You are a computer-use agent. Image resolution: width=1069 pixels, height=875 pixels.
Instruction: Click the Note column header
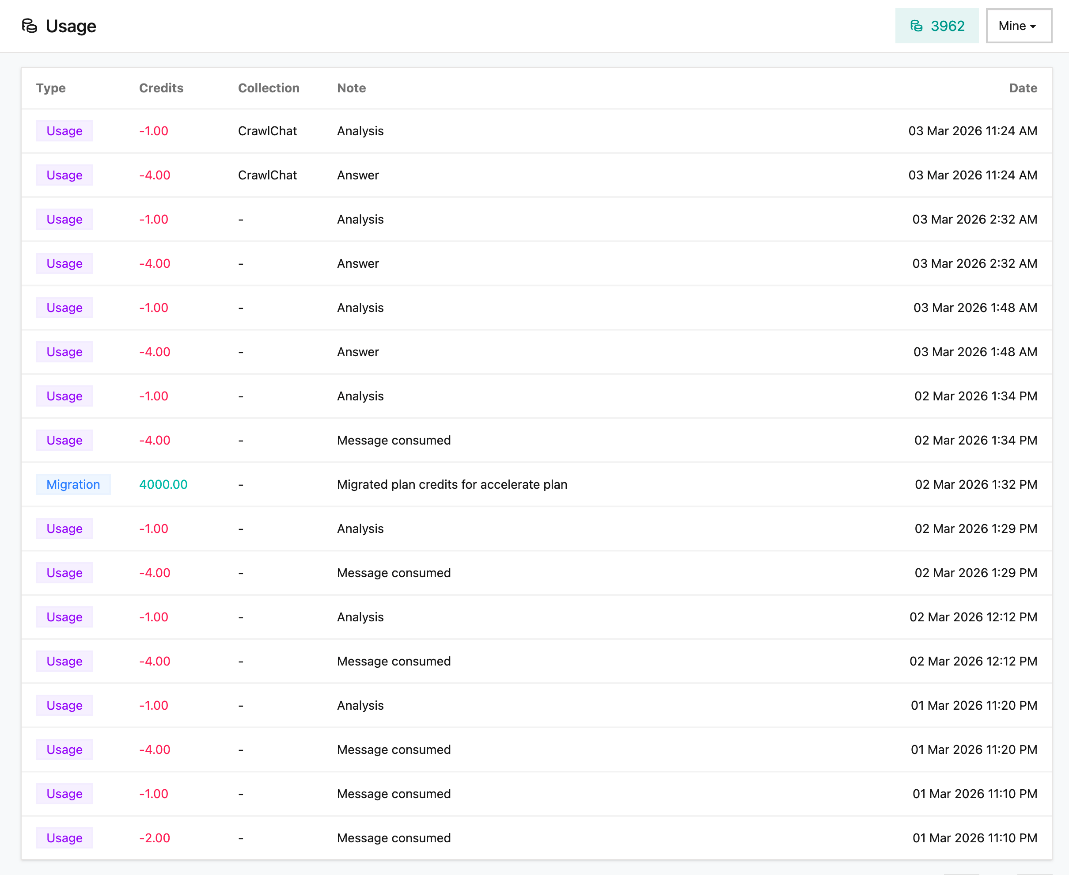click(351, 88)
